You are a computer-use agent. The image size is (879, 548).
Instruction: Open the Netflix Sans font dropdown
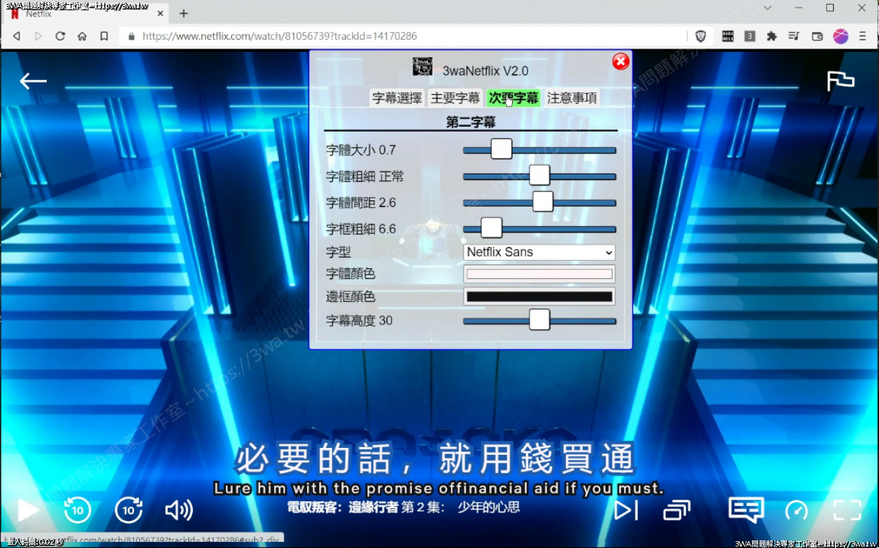coord(538,252)
